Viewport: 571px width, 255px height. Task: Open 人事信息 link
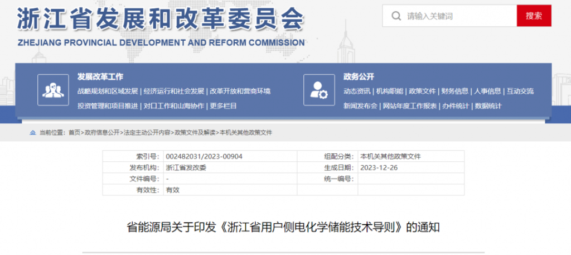click(x=487, y=92)
